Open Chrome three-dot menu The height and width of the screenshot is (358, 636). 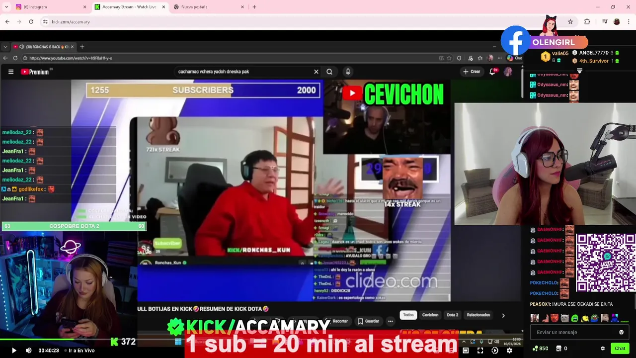tap(629, 22)
